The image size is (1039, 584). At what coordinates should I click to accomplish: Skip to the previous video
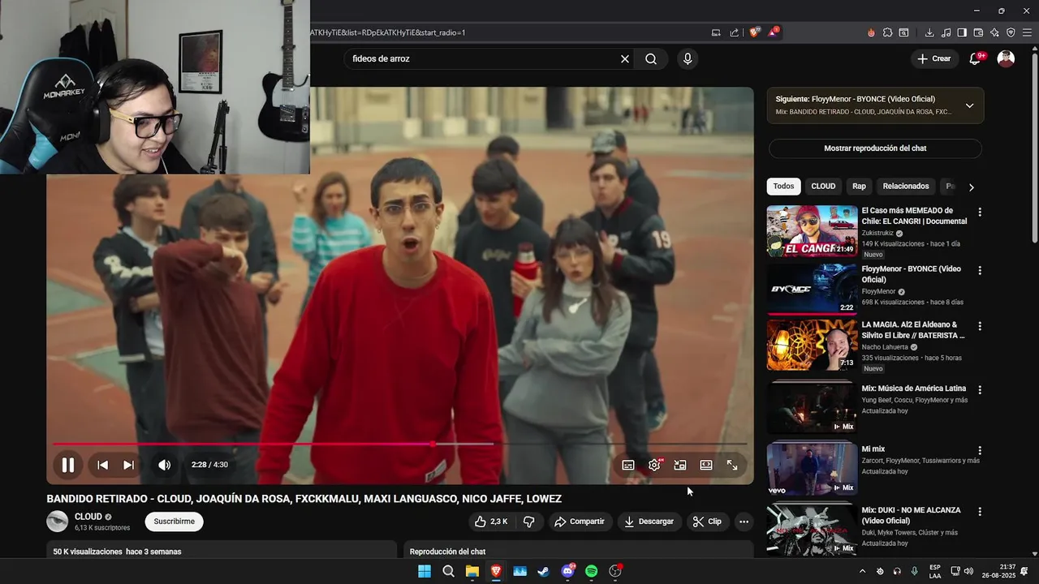point(103,465)
